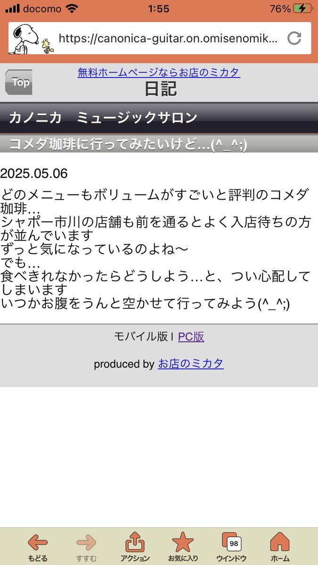This screenshot has width=318, height=565.
Task: Tap the Wi-Fi status icon
Action: [72, 8]
